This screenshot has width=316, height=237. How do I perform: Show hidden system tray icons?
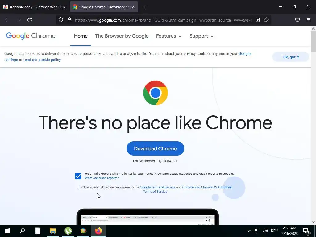point(250,231)
